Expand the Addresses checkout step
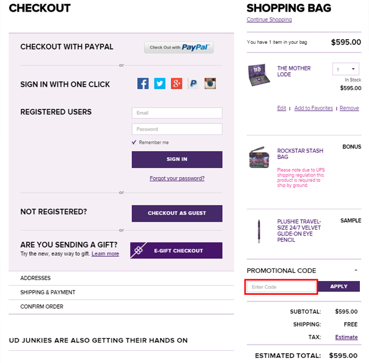This screenshot has width=369, height=363. coord(36,278)
